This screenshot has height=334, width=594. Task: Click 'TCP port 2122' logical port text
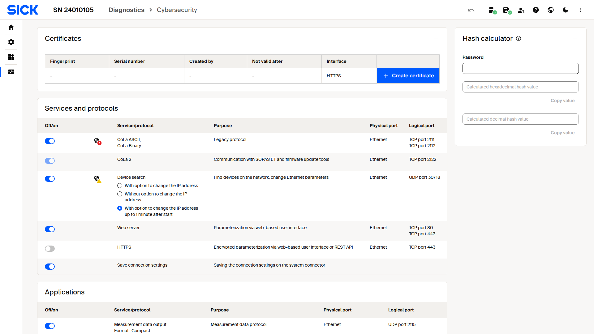tap(423, 159)
